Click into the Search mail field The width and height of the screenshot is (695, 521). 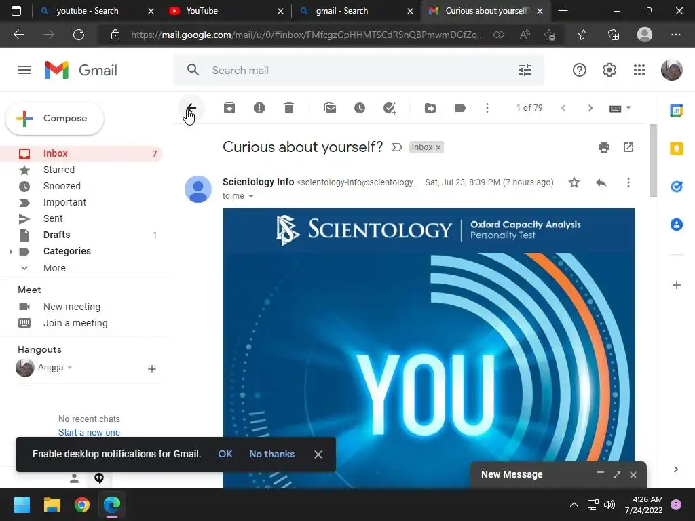tap(359, 70)
